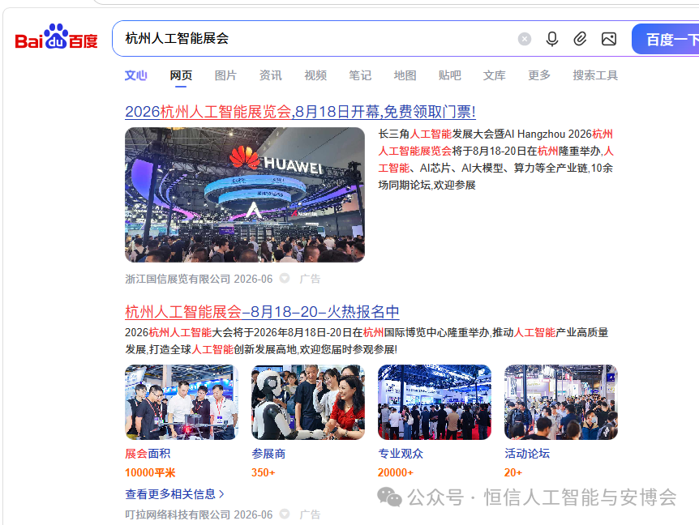699x525 pixels.
Task: Open 查看更多相关信息 link
Action: tap(175, 494)
